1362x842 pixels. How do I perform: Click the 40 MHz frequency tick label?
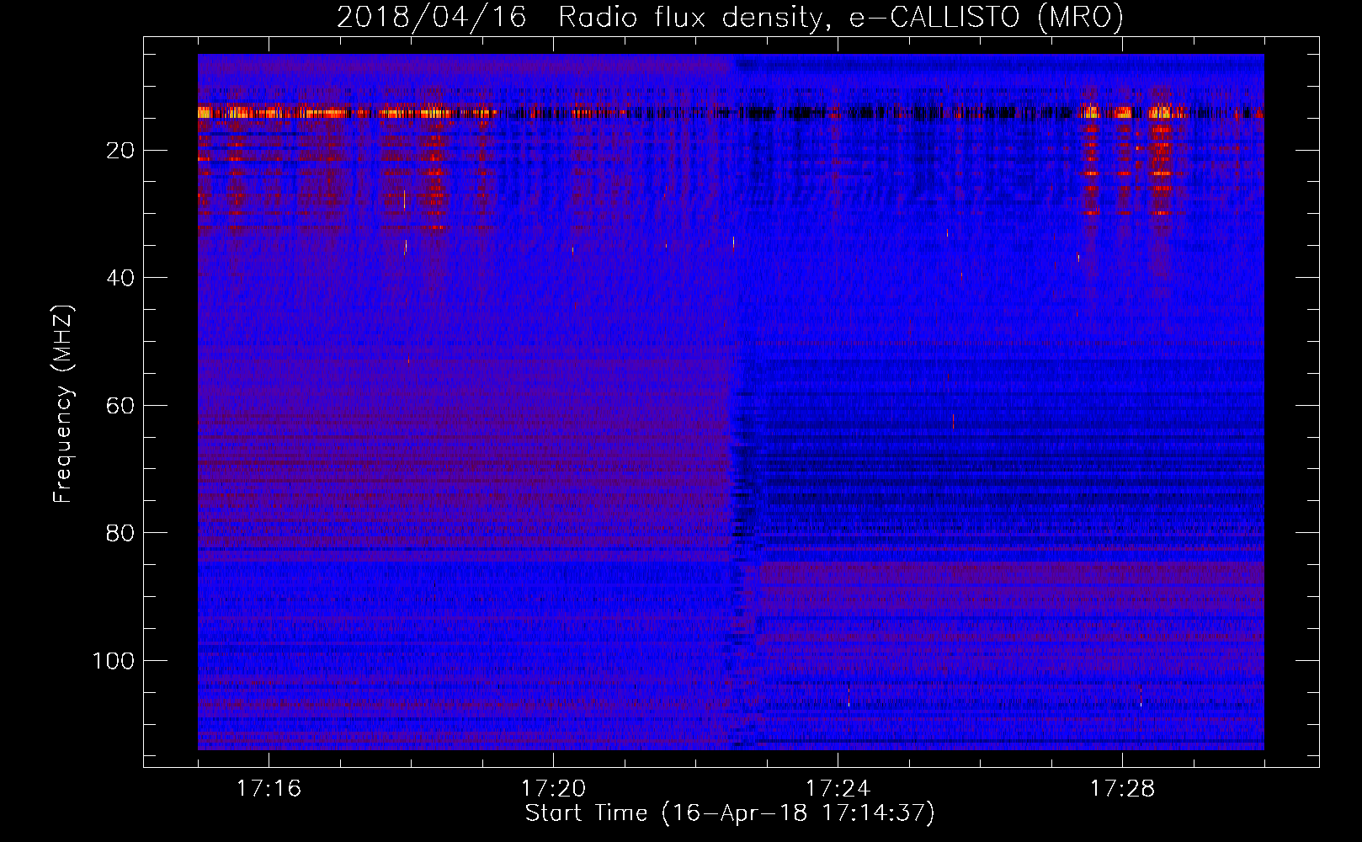click(120, 278)
